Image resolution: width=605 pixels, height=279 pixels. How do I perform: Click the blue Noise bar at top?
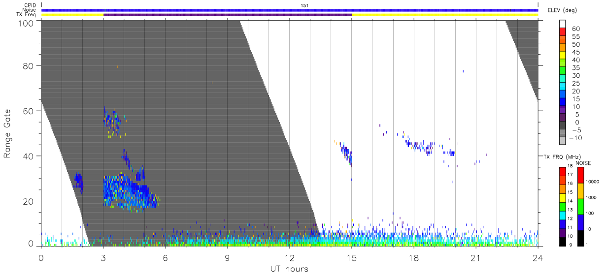[x=290, y=10]
